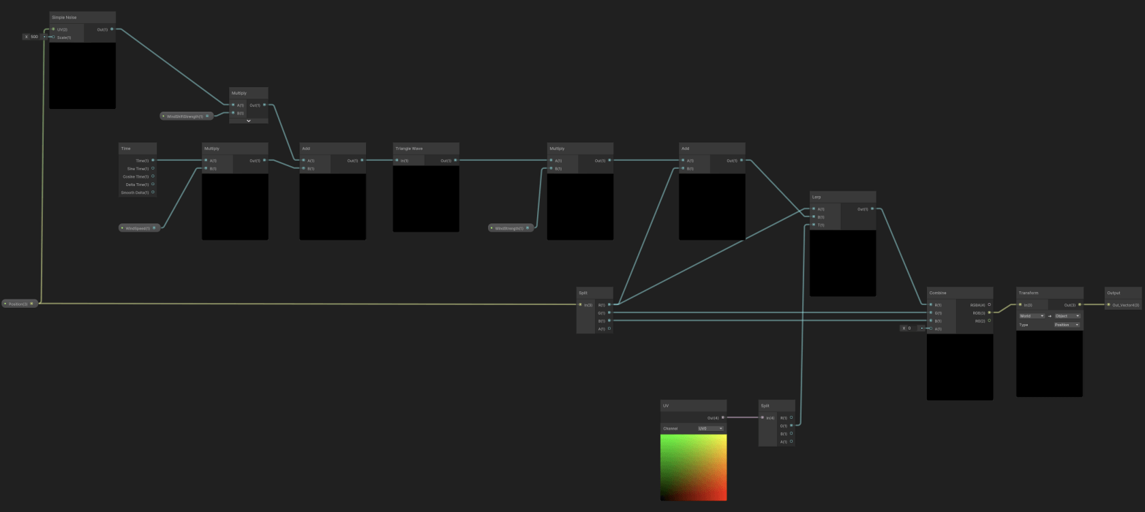Click the UV node gradient preview
The image size is (1145, 512).
(693, 467)
